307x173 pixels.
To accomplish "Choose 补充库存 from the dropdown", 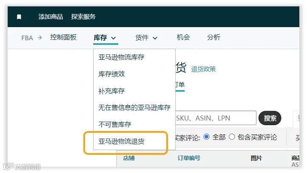I will (111, 91).
